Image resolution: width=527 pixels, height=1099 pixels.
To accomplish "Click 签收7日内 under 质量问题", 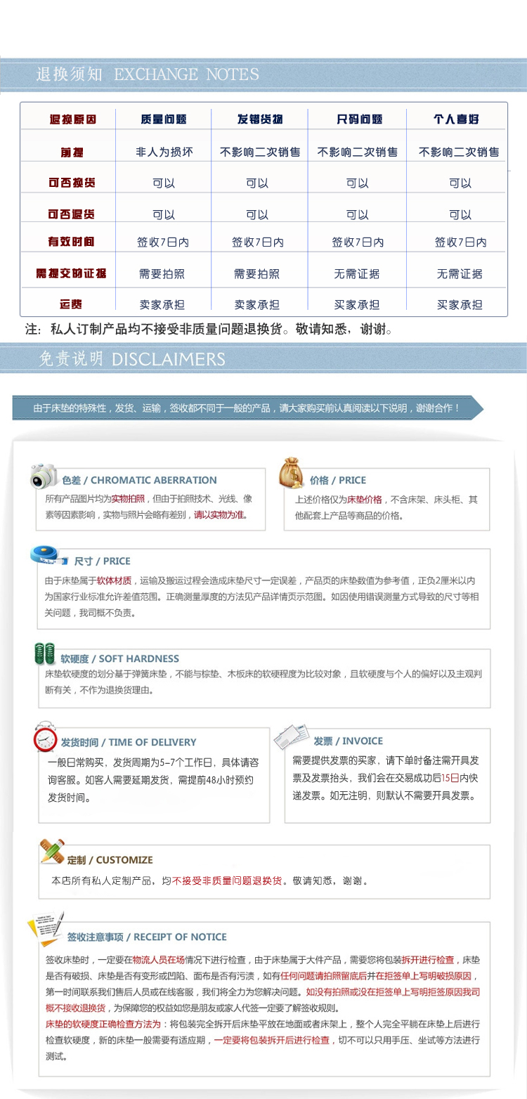I will [x=163, y=242].
